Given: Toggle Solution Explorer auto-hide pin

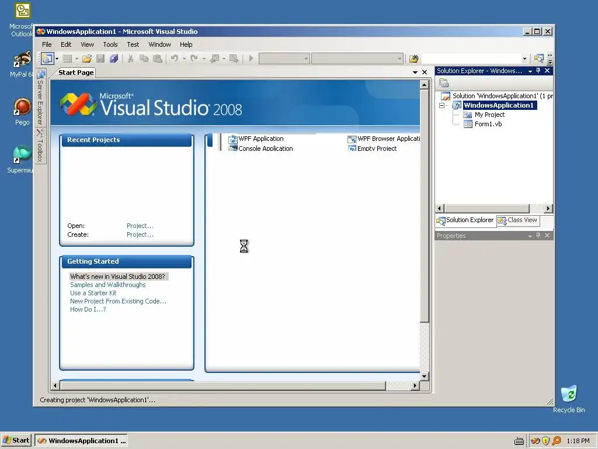Looking at the screenshot, I should (538, 71).
